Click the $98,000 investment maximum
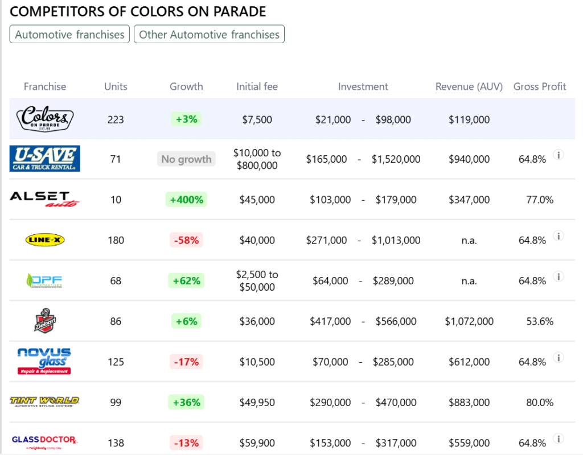Image resolution: width=583 pixels, height=455 pixels. pyautogui.click(x=393, y=119)
